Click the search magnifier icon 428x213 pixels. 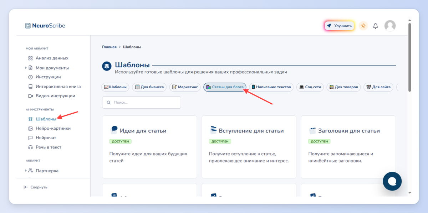click(108, 102)
